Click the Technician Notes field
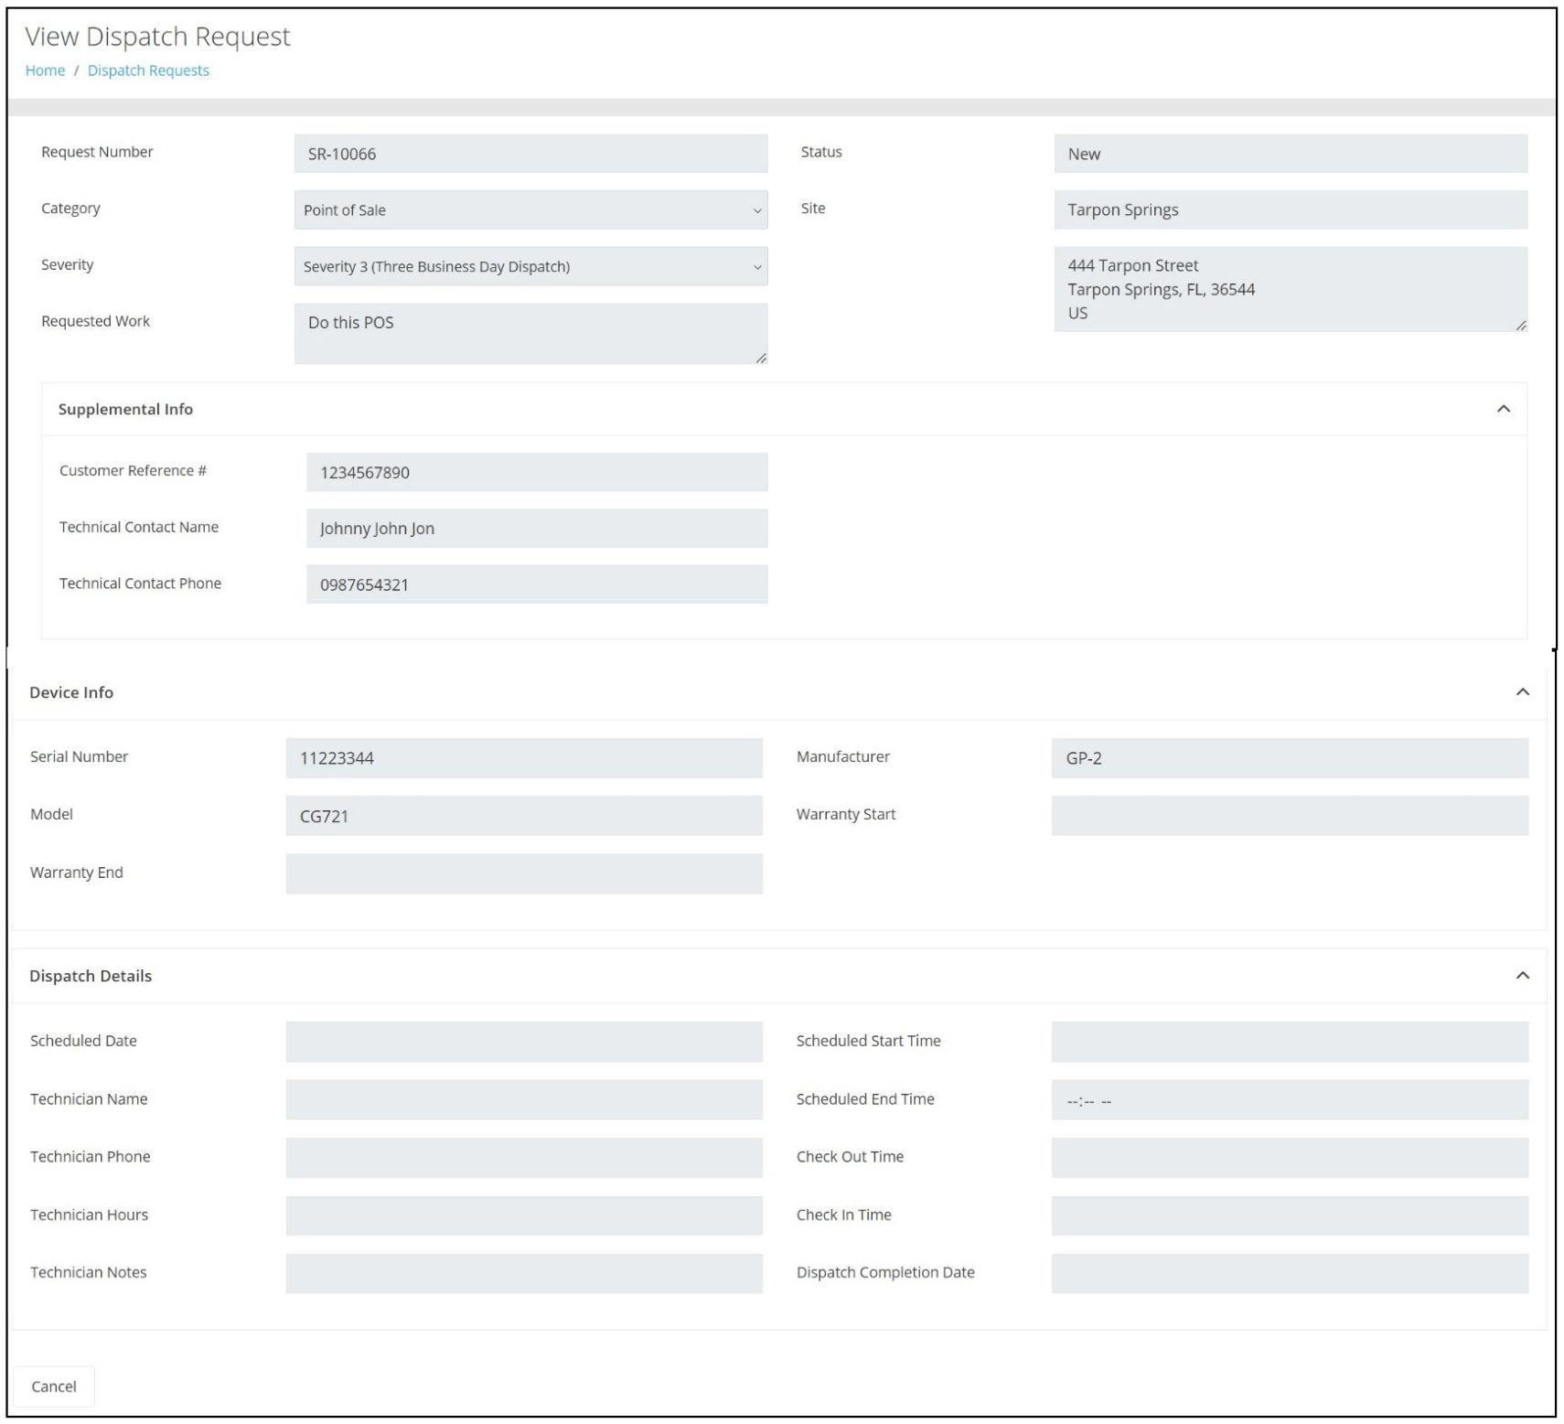The height and width of the screenshot is (1424, 1564). [524, 1273]
